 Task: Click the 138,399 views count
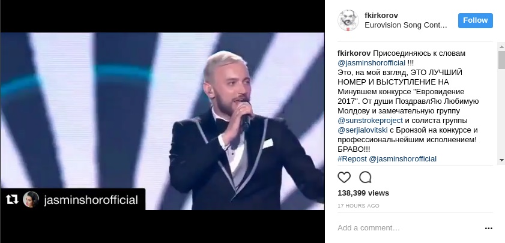363,193
